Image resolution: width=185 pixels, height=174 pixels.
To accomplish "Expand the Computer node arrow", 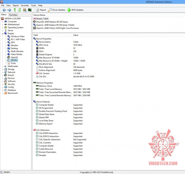I will [3, 22].
